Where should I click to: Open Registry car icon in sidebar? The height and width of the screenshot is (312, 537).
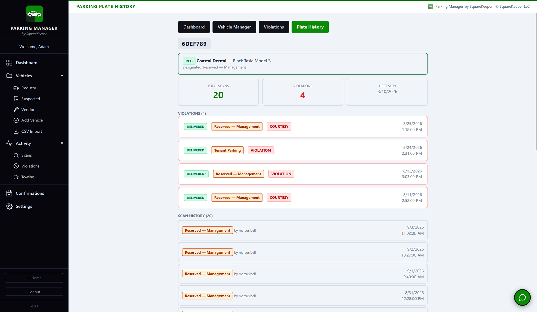pyautogui.click(x=16, y=88)
